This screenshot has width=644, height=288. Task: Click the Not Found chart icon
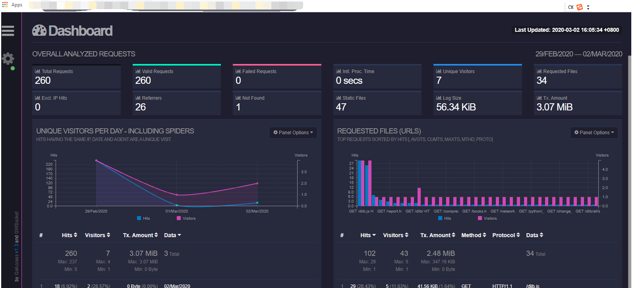point(238,98)
